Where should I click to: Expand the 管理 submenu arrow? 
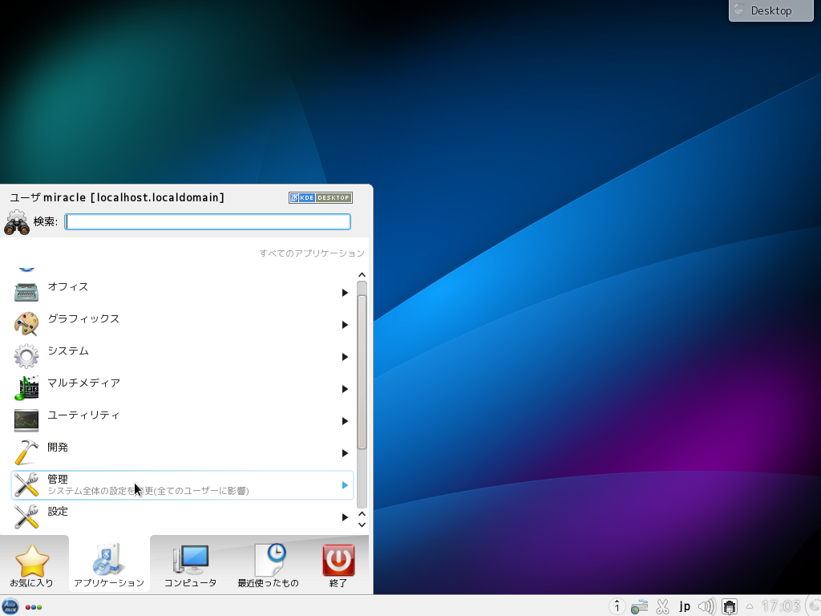coord(345,485)
